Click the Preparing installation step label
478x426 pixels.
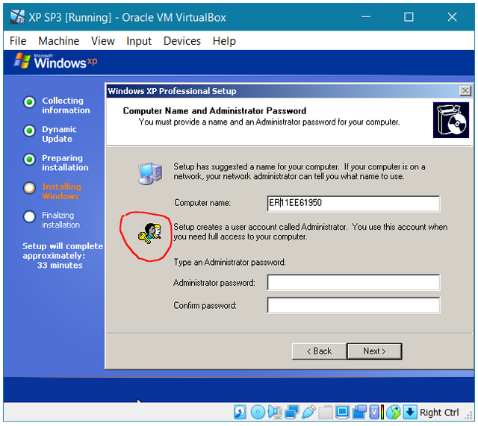[x=65, y=163]
